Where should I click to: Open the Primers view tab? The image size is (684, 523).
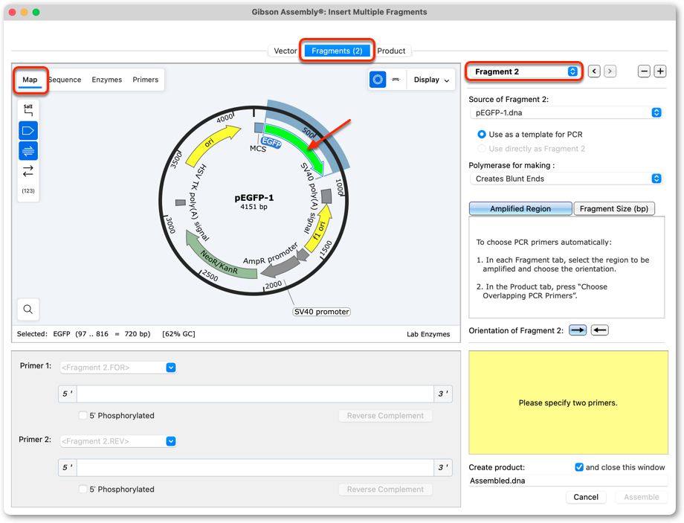point(145,80)
